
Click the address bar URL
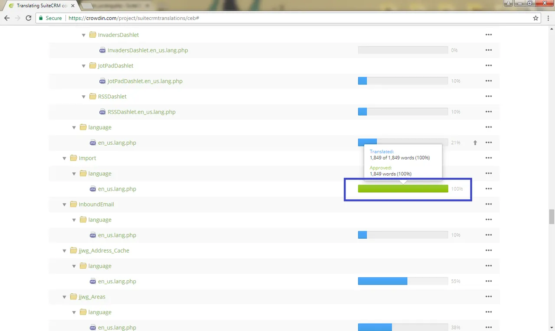click(x=134, y=18)
